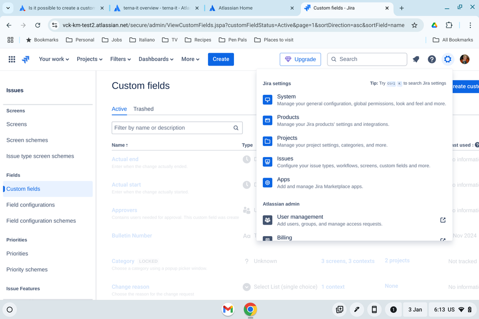Open the Jira app switcher grid
This screenshot has width=479, height=319.
[12, 59]
